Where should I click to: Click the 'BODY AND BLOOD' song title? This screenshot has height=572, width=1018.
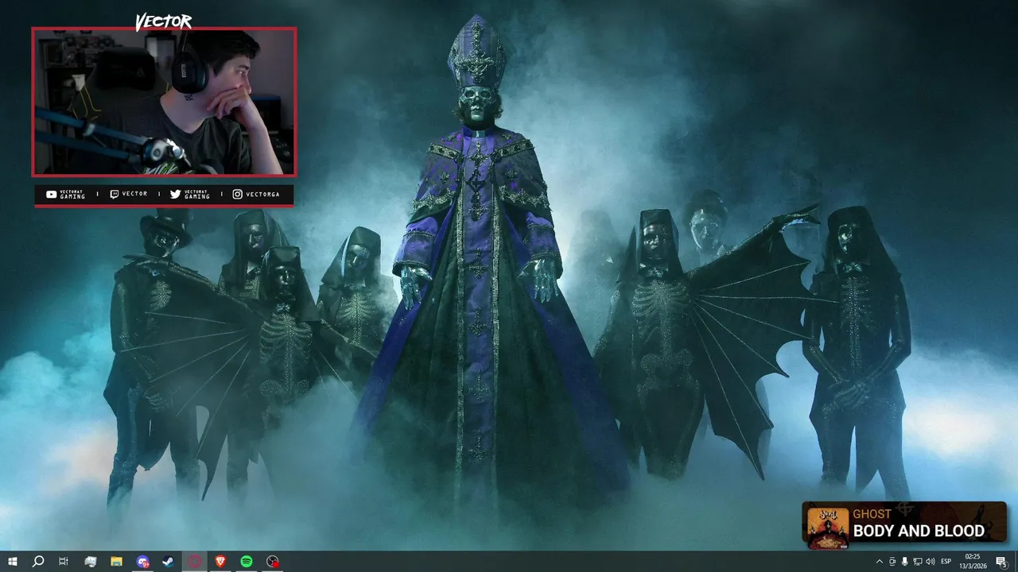click(919, 531)
